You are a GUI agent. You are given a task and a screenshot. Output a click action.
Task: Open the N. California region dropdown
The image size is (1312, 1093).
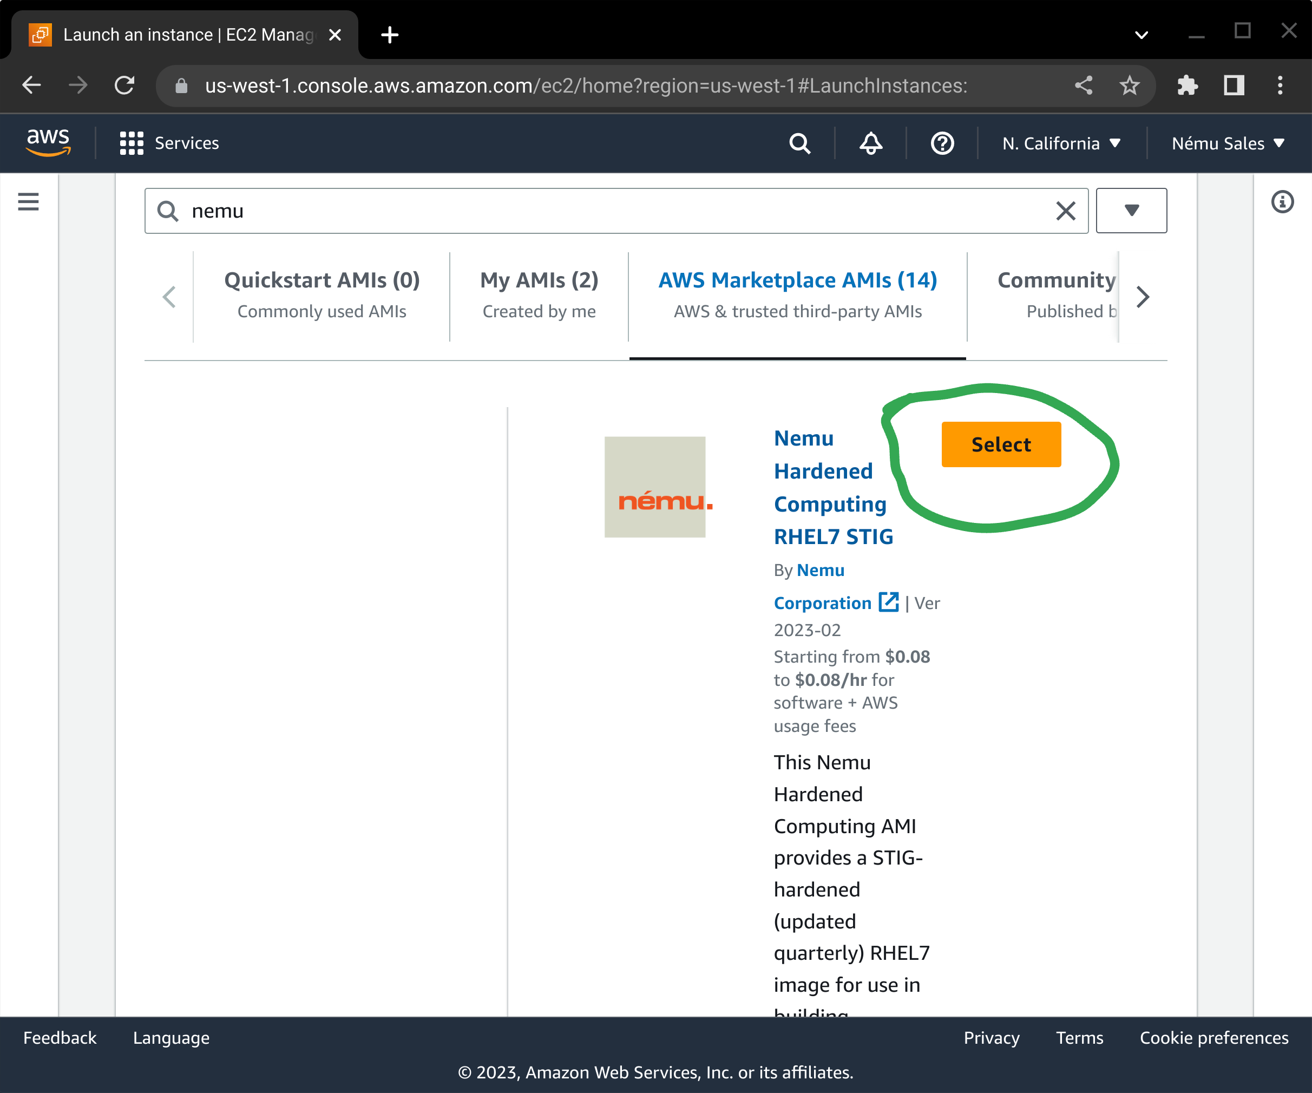click(1061, 143)
